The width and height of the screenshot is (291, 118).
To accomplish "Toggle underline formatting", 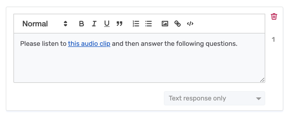I will (107, 24).
